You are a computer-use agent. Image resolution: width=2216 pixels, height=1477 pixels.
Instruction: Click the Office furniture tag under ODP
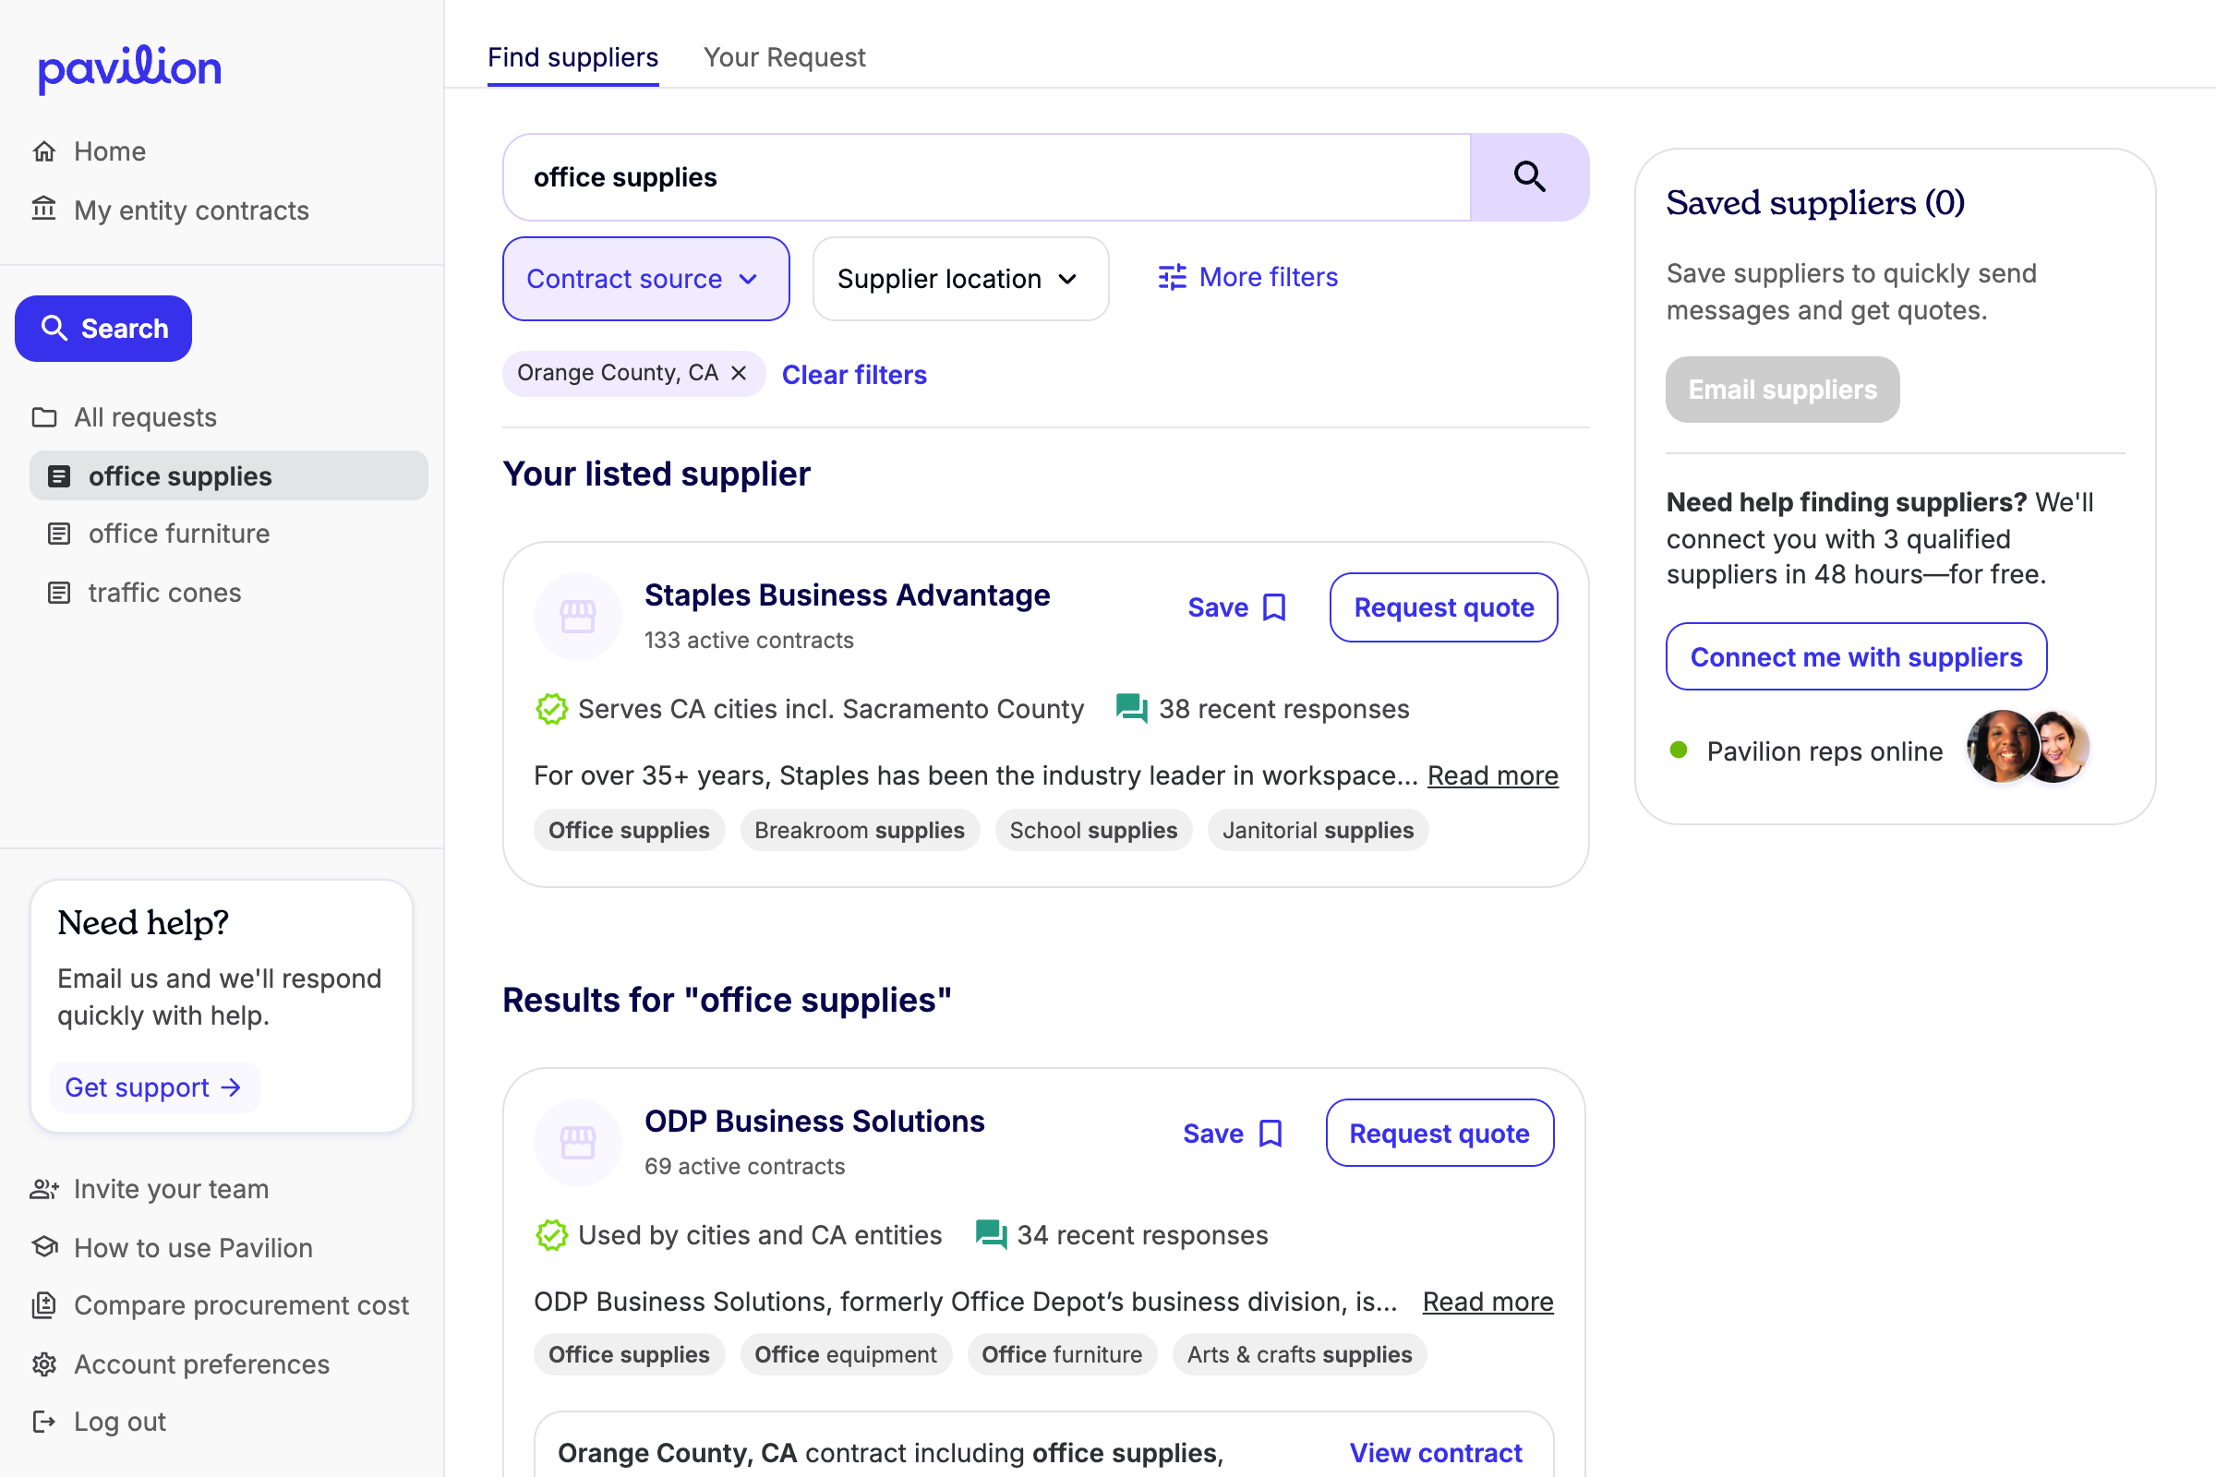point(1062,1354)
